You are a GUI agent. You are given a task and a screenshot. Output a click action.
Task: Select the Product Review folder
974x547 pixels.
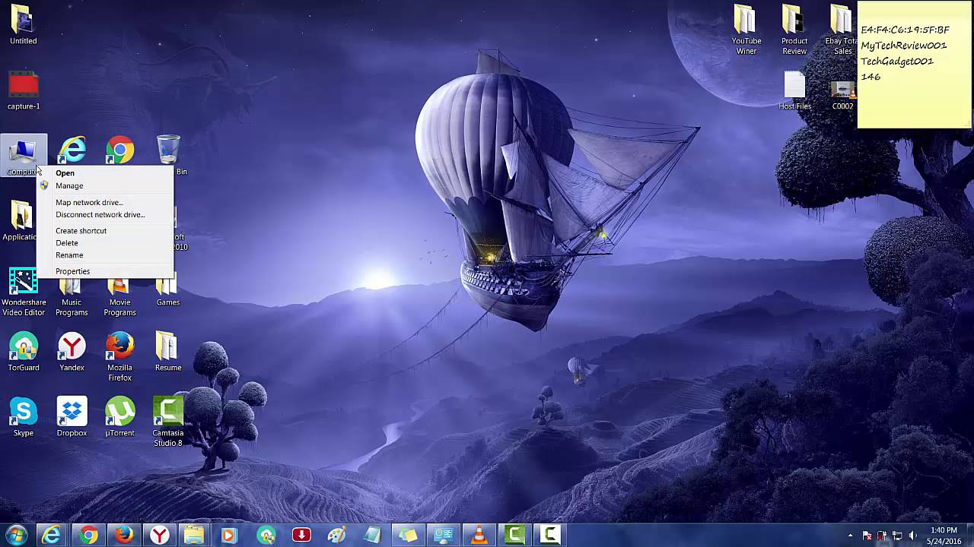(794, 30)
